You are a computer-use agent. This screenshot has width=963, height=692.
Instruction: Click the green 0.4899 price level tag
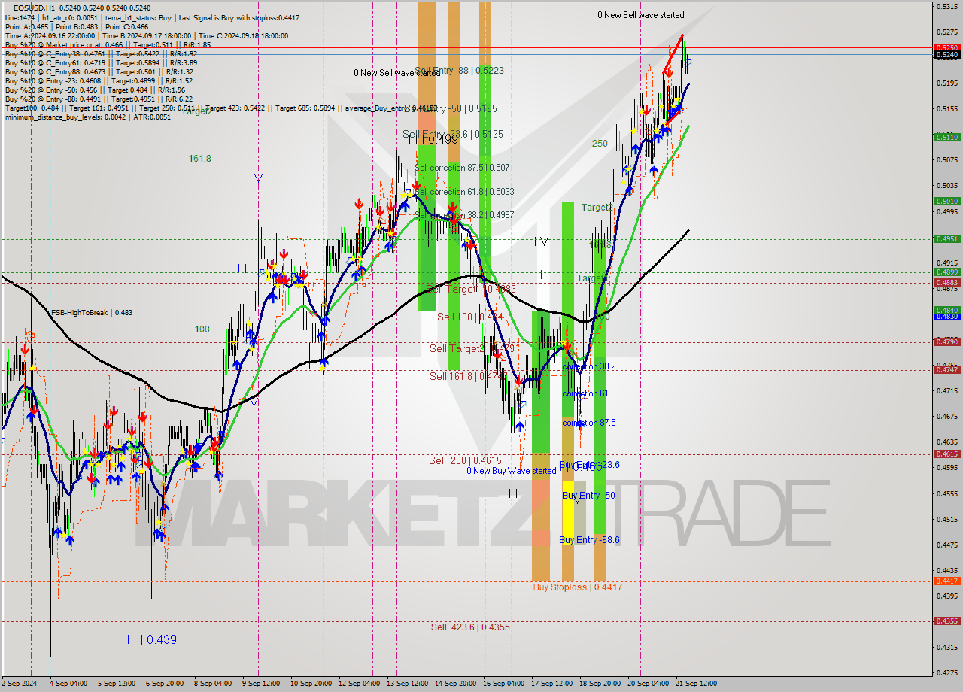pyautogui.click(x=946, y=272)
